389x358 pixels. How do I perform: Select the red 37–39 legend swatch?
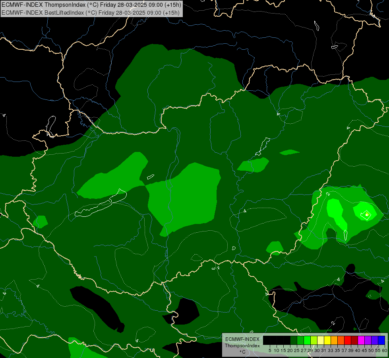[348, 340]
